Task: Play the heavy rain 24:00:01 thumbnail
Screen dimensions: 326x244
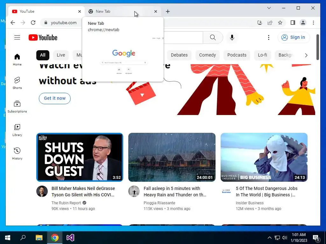Action: 172,157
